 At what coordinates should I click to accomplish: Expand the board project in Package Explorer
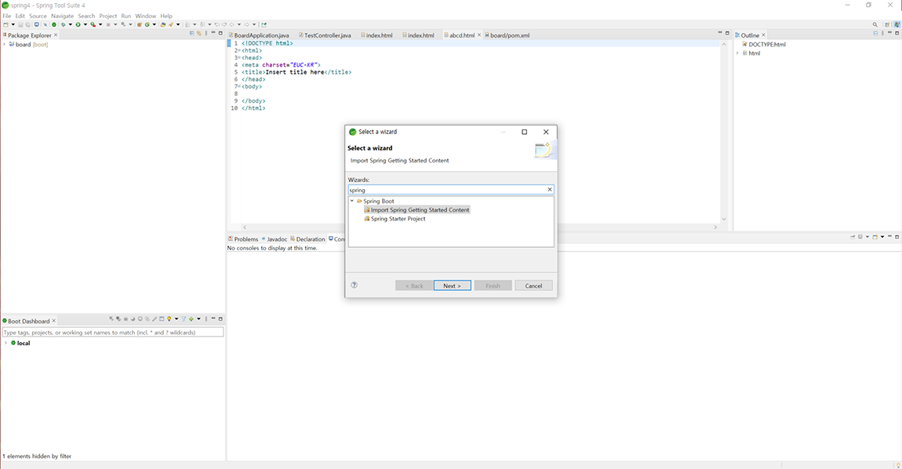pyautogui.click(x=5, y=44)
